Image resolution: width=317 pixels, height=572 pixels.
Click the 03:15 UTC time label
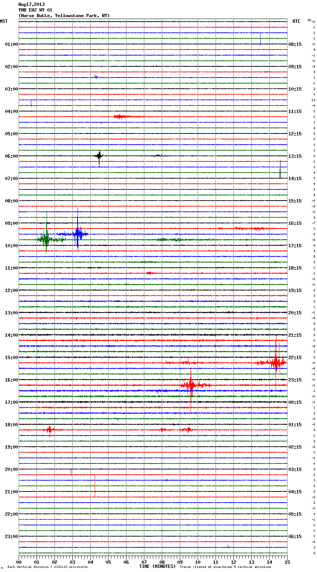tap(295, 469)
